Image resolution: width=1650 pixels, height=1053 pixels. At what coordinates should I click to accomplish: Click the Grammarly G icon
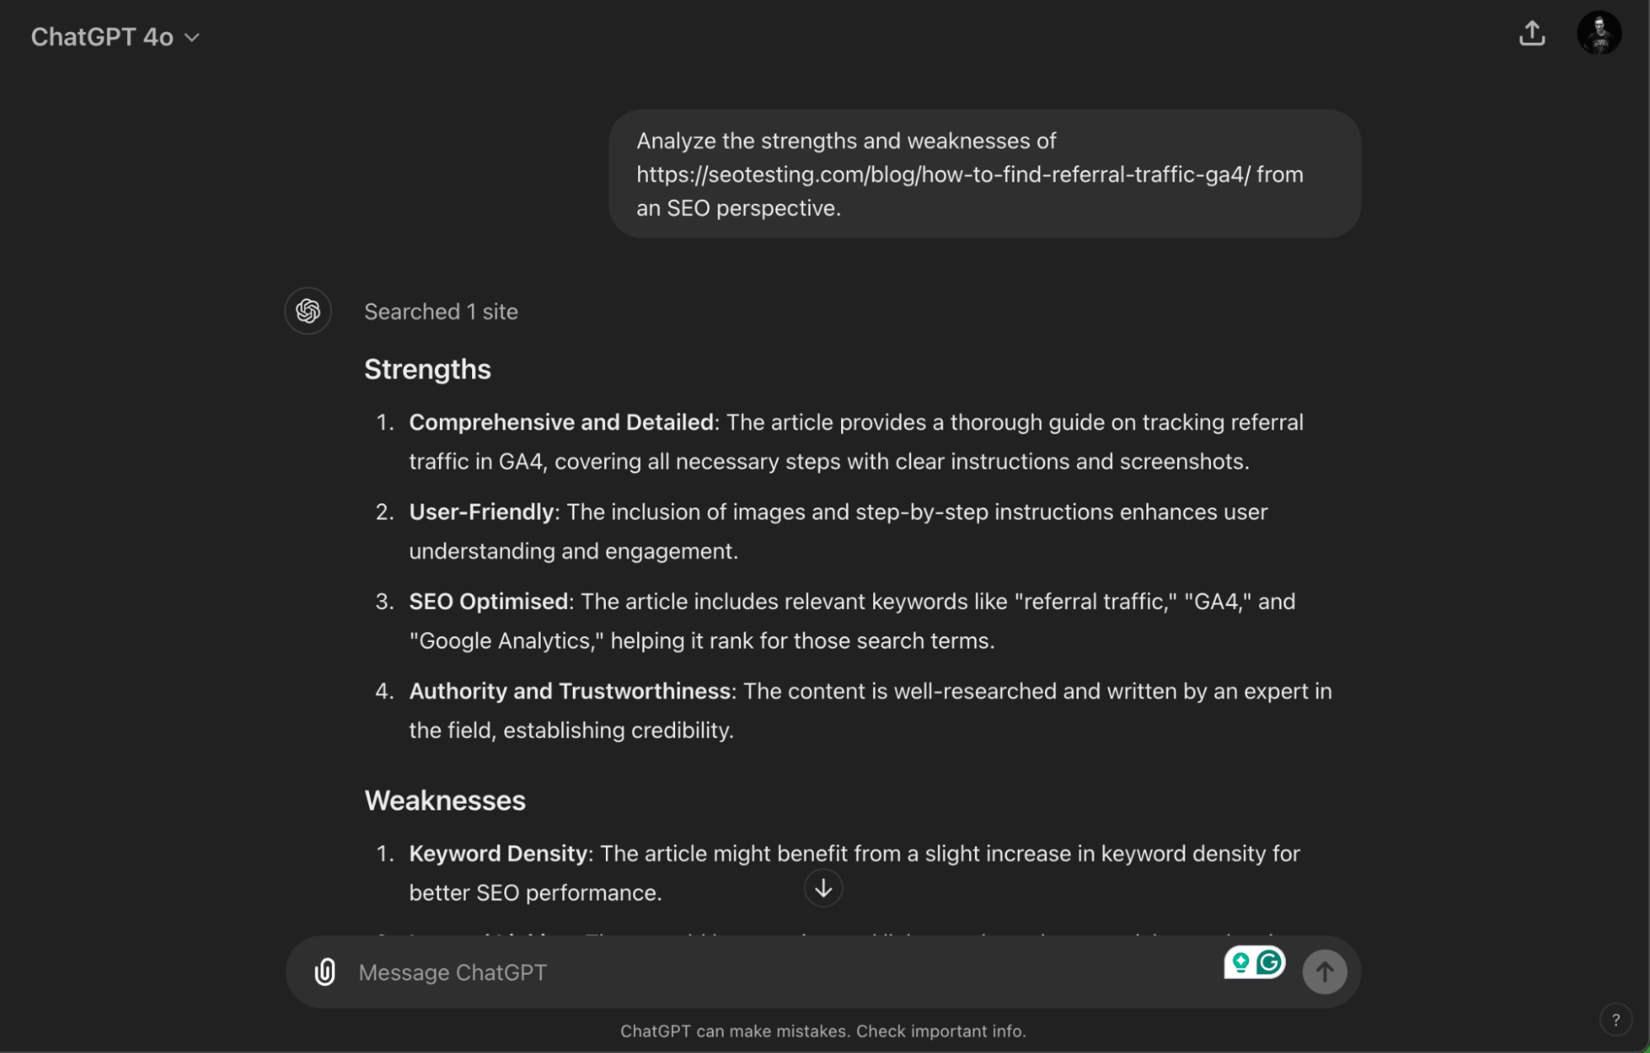(x=1269, y=961)
